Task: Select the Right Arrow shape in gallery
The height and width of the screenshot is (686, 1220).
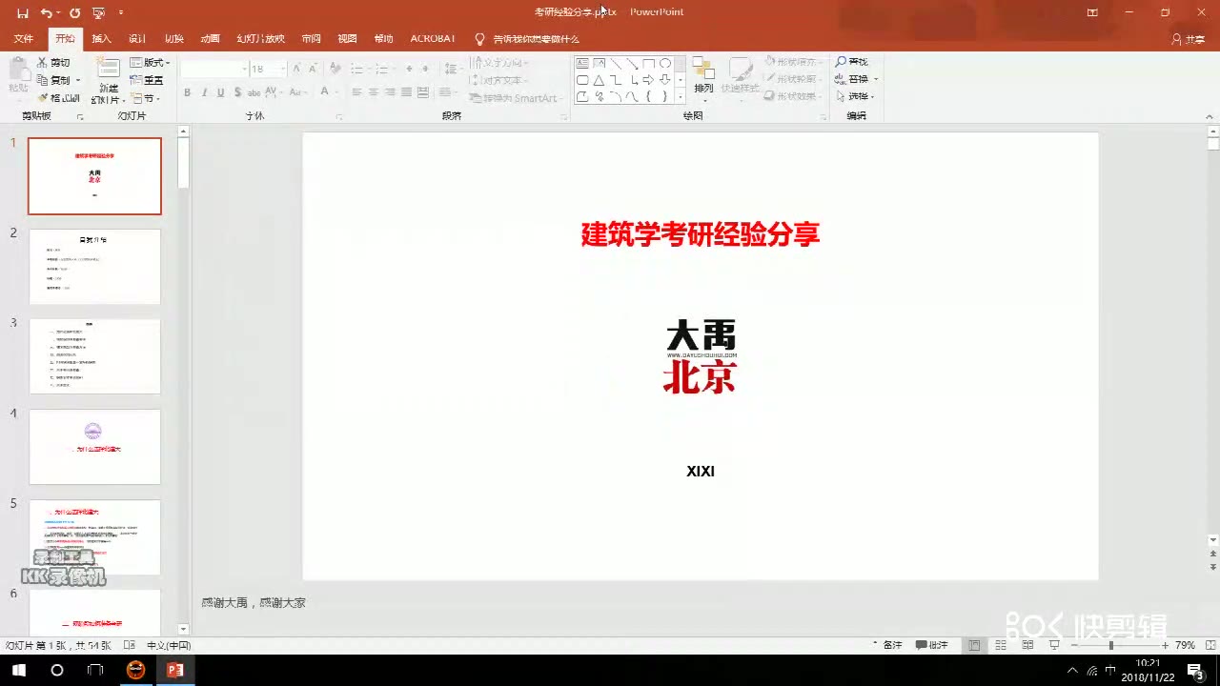Action: tap(648, 80)
